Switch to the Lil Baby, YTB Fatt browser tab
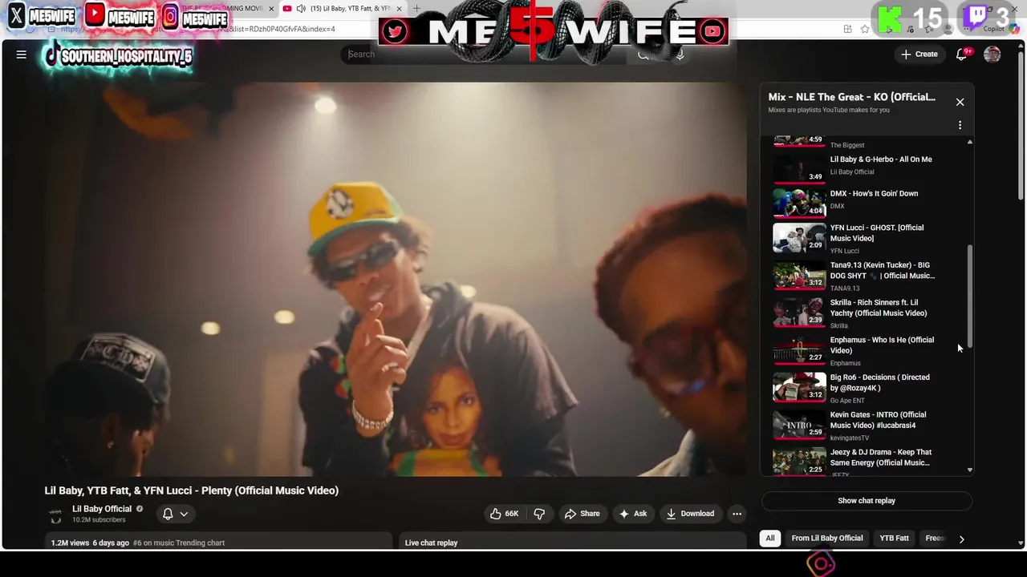This screenshot has width=1027, height=577. click(x=341, y=8)
